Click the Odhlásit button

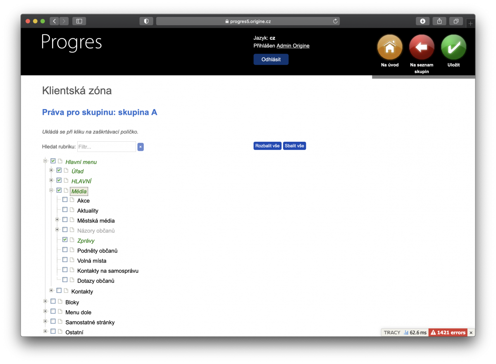[271, 59]
